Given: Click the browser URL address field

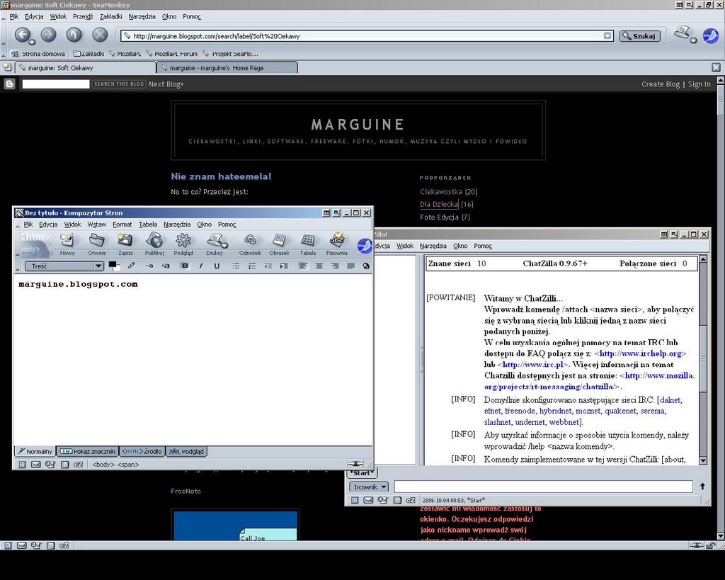Looking at the screenshot, I should click(x=367, y=35).
